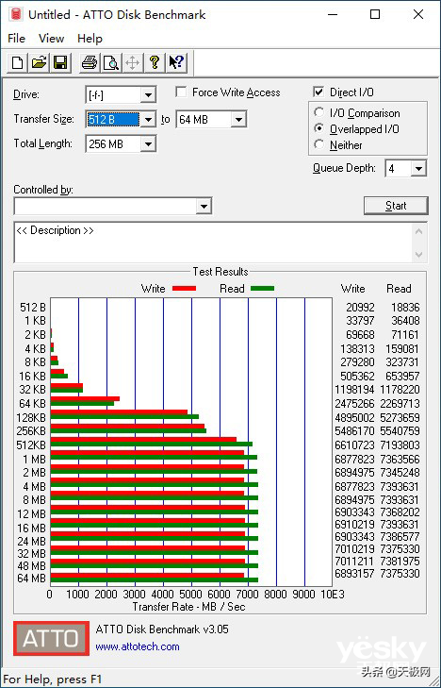Screen dimensions: 441x688
Task: Click the 10E3 axis tick label
Action: click(333, 595)
